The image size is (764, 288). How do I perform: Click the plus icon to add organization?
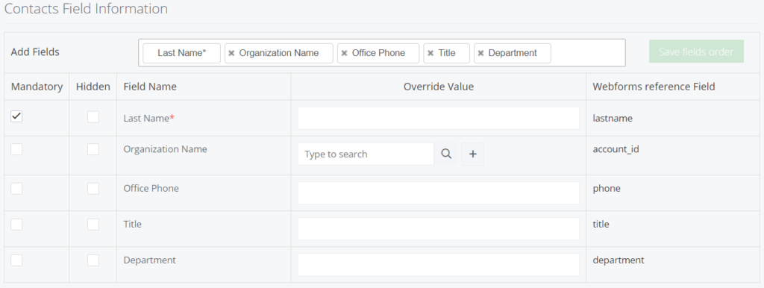(x=472, y=154)
